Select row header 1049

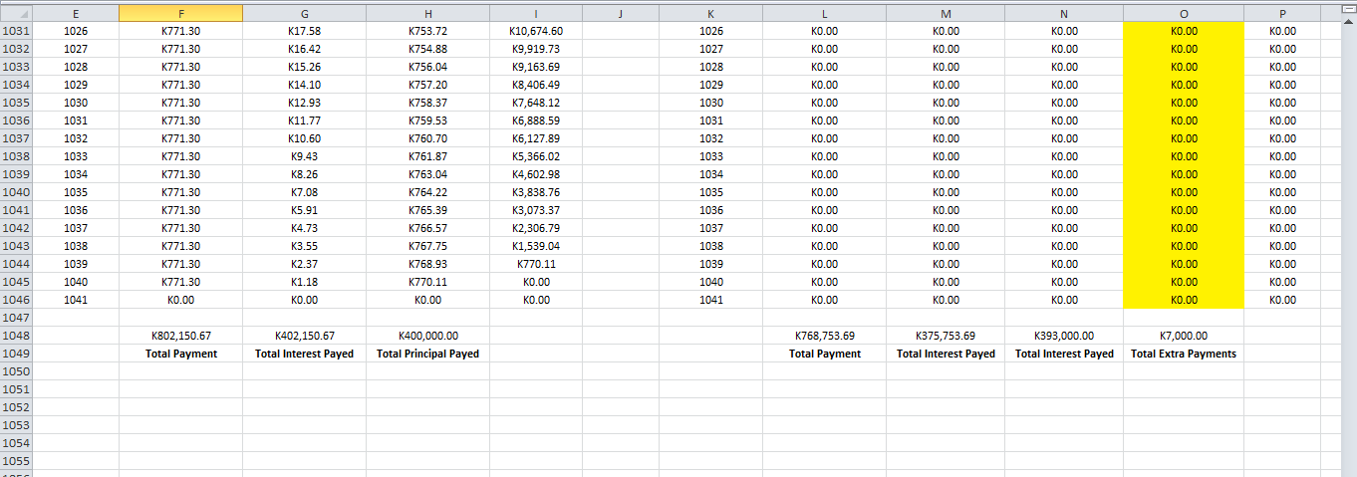(x=17, y=354)
